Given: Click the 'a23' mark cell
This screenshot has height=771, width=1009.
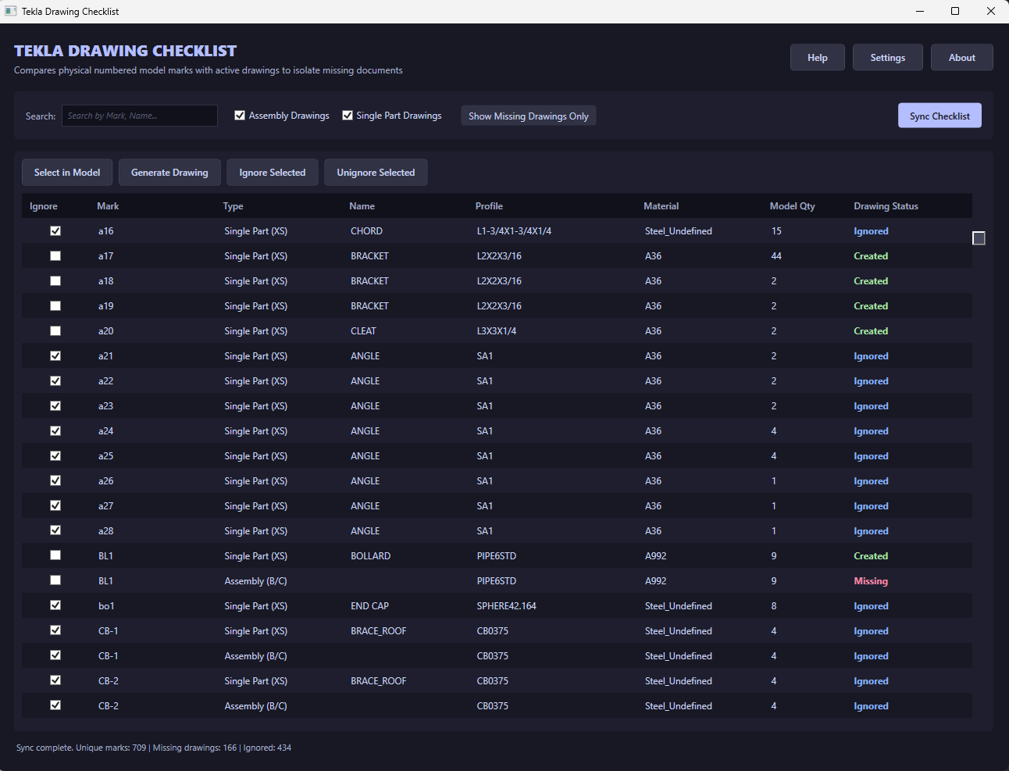Looking at the screenshot, I should pos(105,406).
